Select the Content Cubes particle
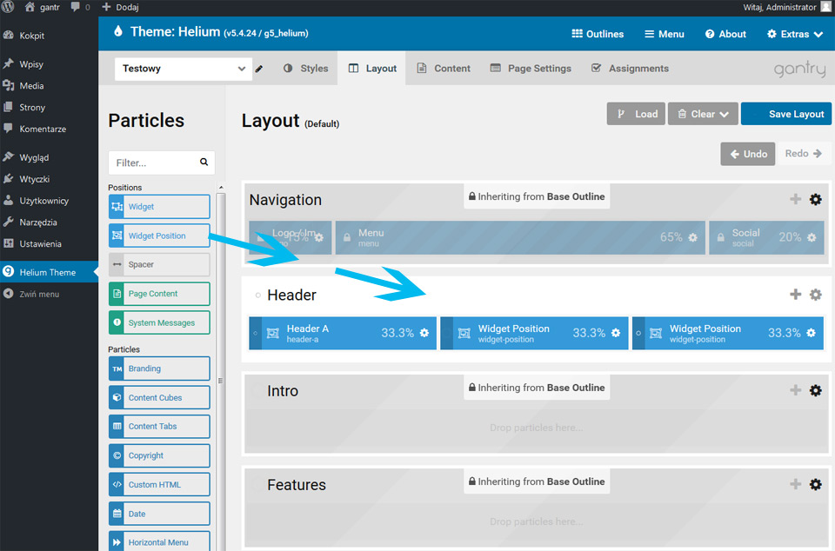This screenshot has height=551, width=835. (159, 397)
